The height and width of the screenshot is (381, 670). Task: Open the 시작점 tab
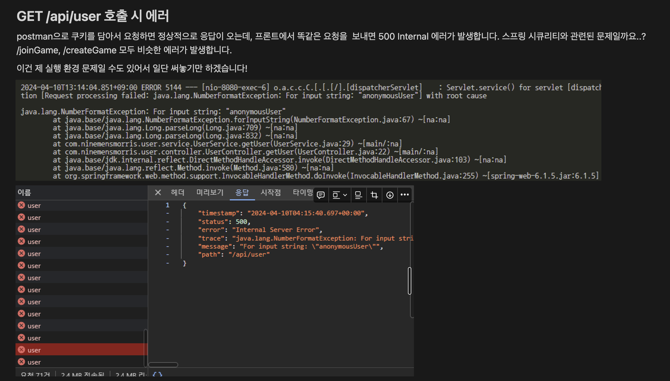coord(270,193)
